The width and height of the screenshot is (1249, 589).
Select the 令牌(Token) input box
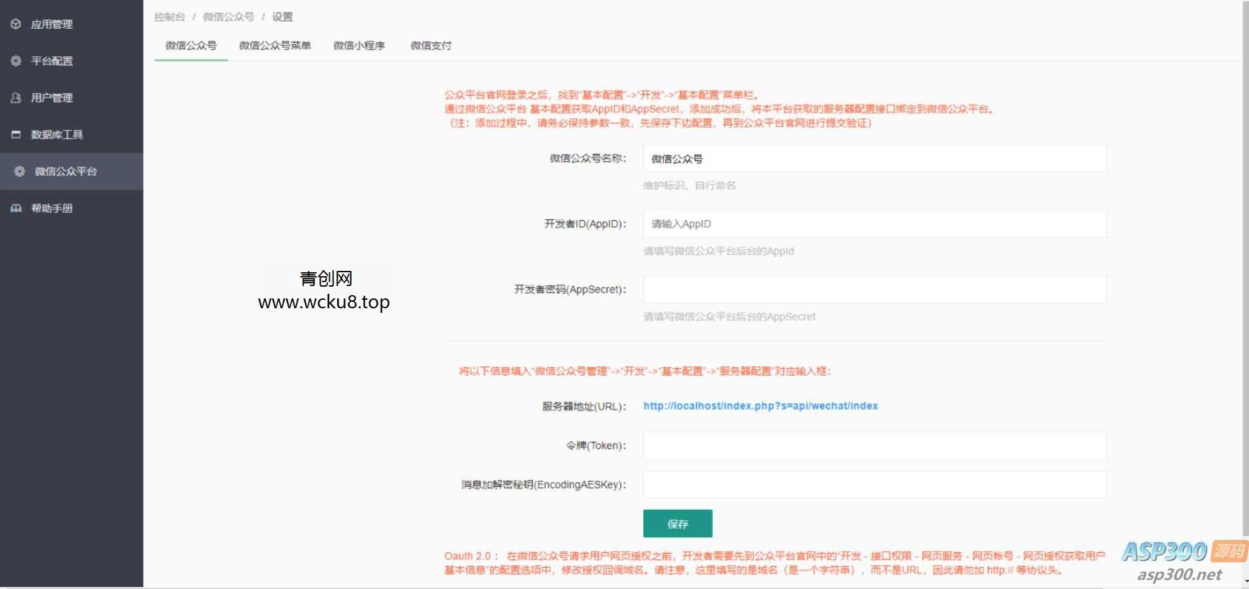[x=874, y=446]
